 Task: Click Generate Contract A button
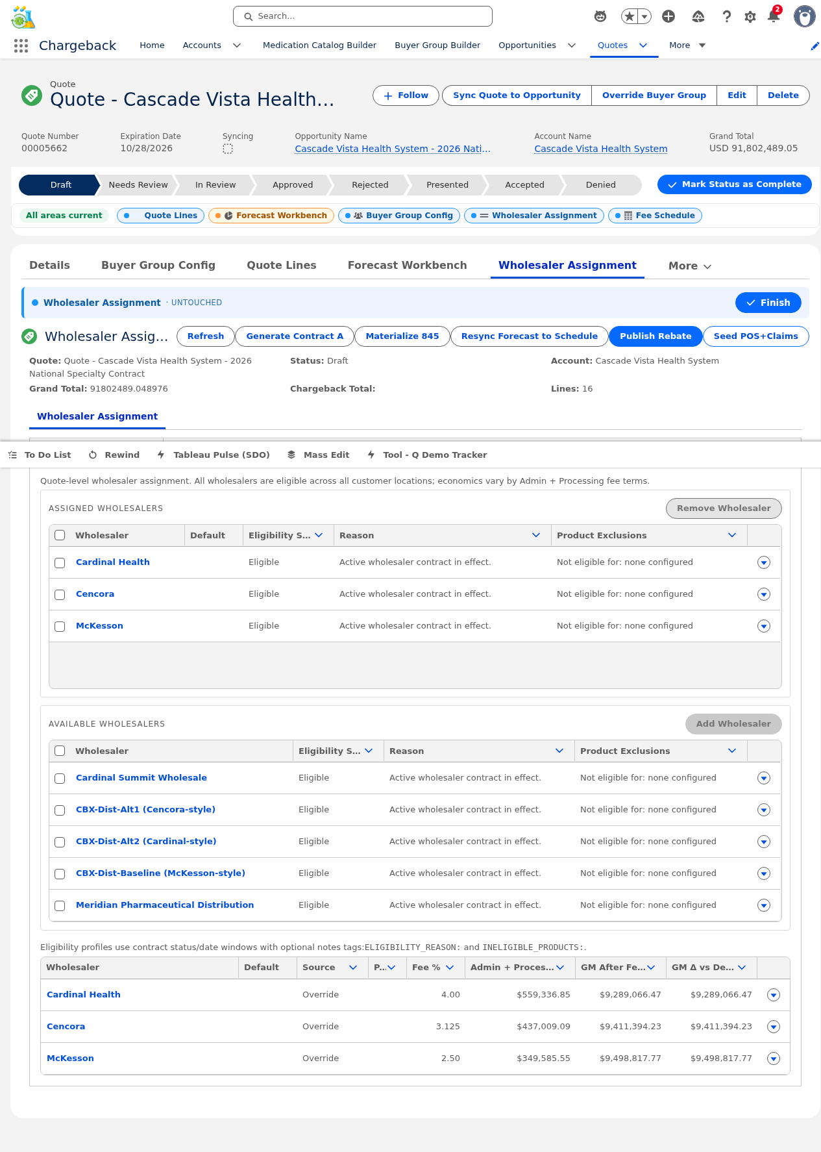[295, 336]
